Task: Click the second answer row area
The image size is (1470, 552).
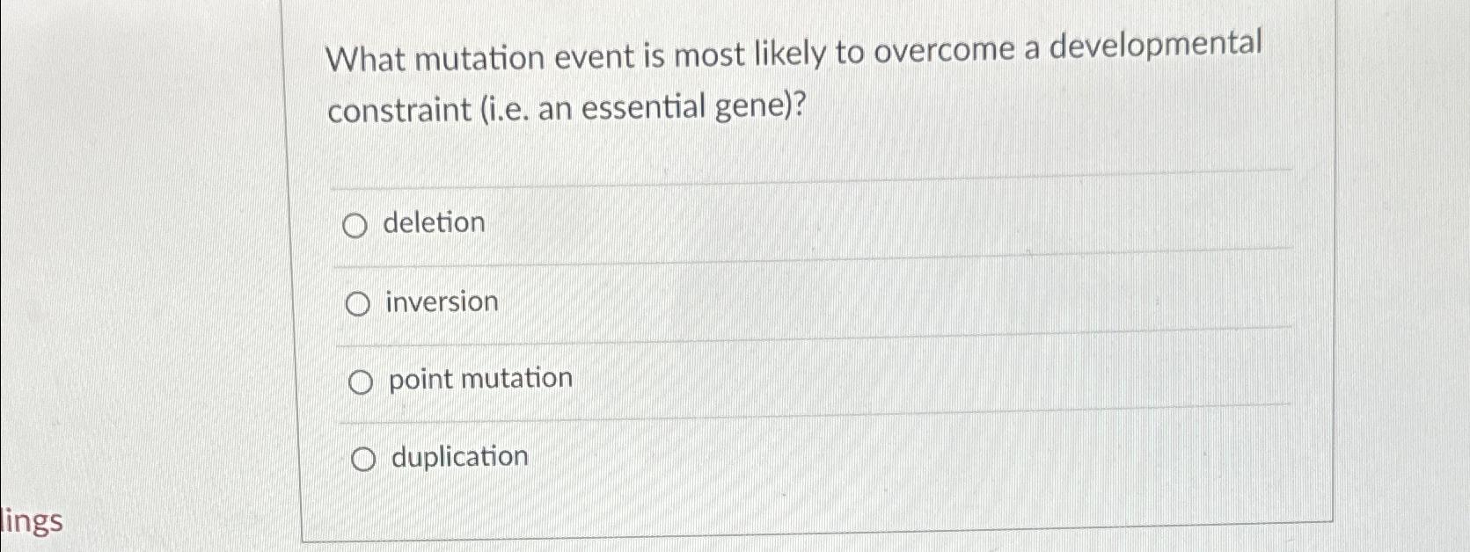Action: tap(792, 303)
